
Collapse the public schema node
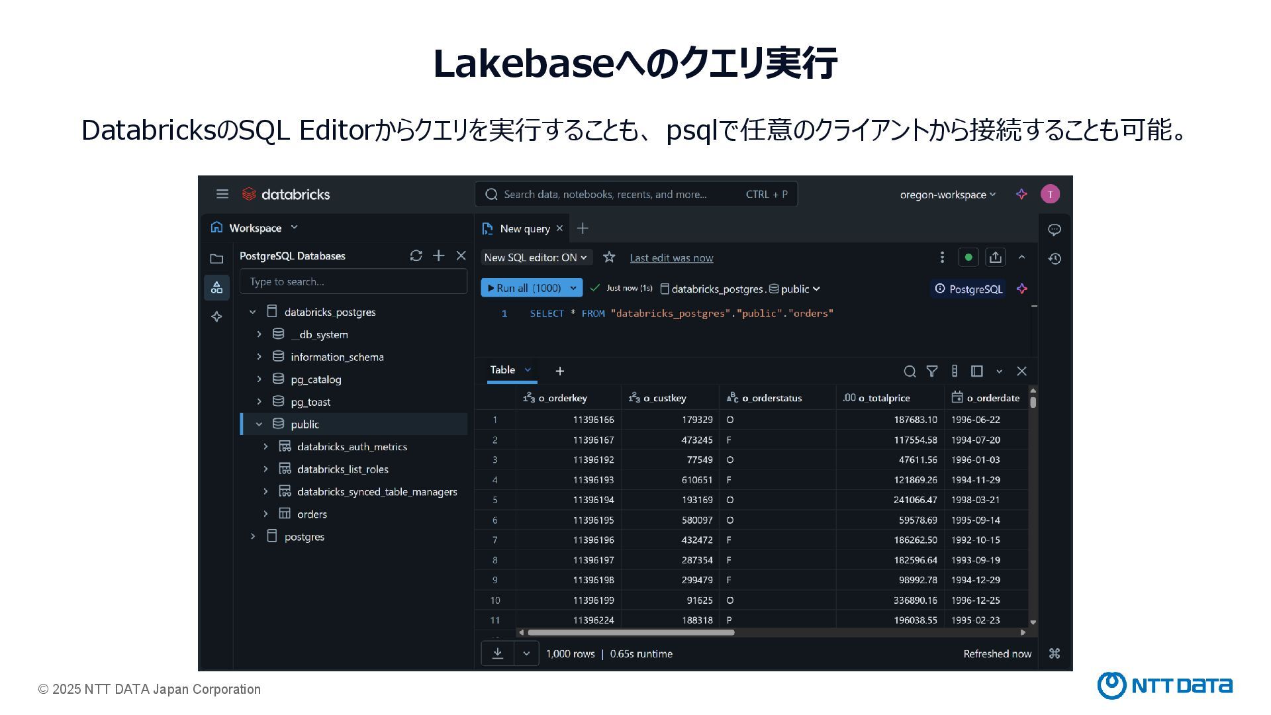[259, 424]
